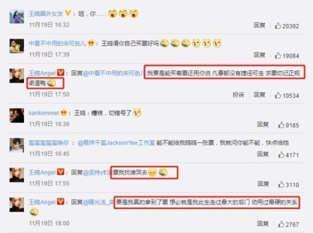Image resolution: width=313 pixels, height=233 pixels.
Task: Reply to the 11月19日 16:32 comment
Action: (259, 25)
